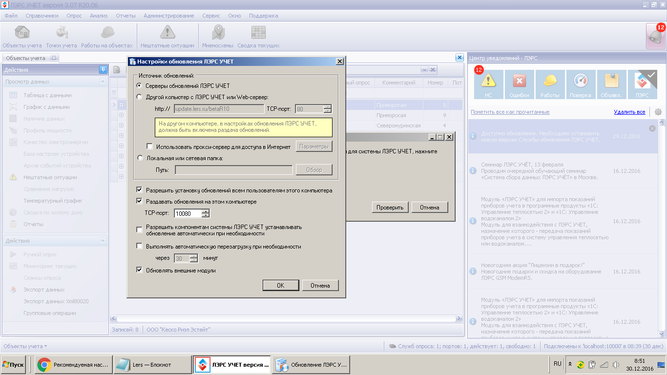This screenshot has width=667, height=375.
Task: Select 'Локальная или сетевая папка' radio
Action: pos(140,158)
